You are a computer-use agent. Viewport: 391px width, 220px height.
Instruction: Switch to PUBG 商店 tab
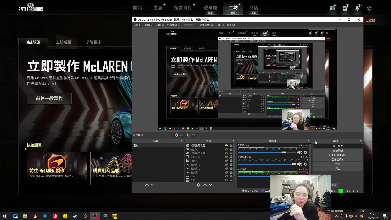pos(254,8)
